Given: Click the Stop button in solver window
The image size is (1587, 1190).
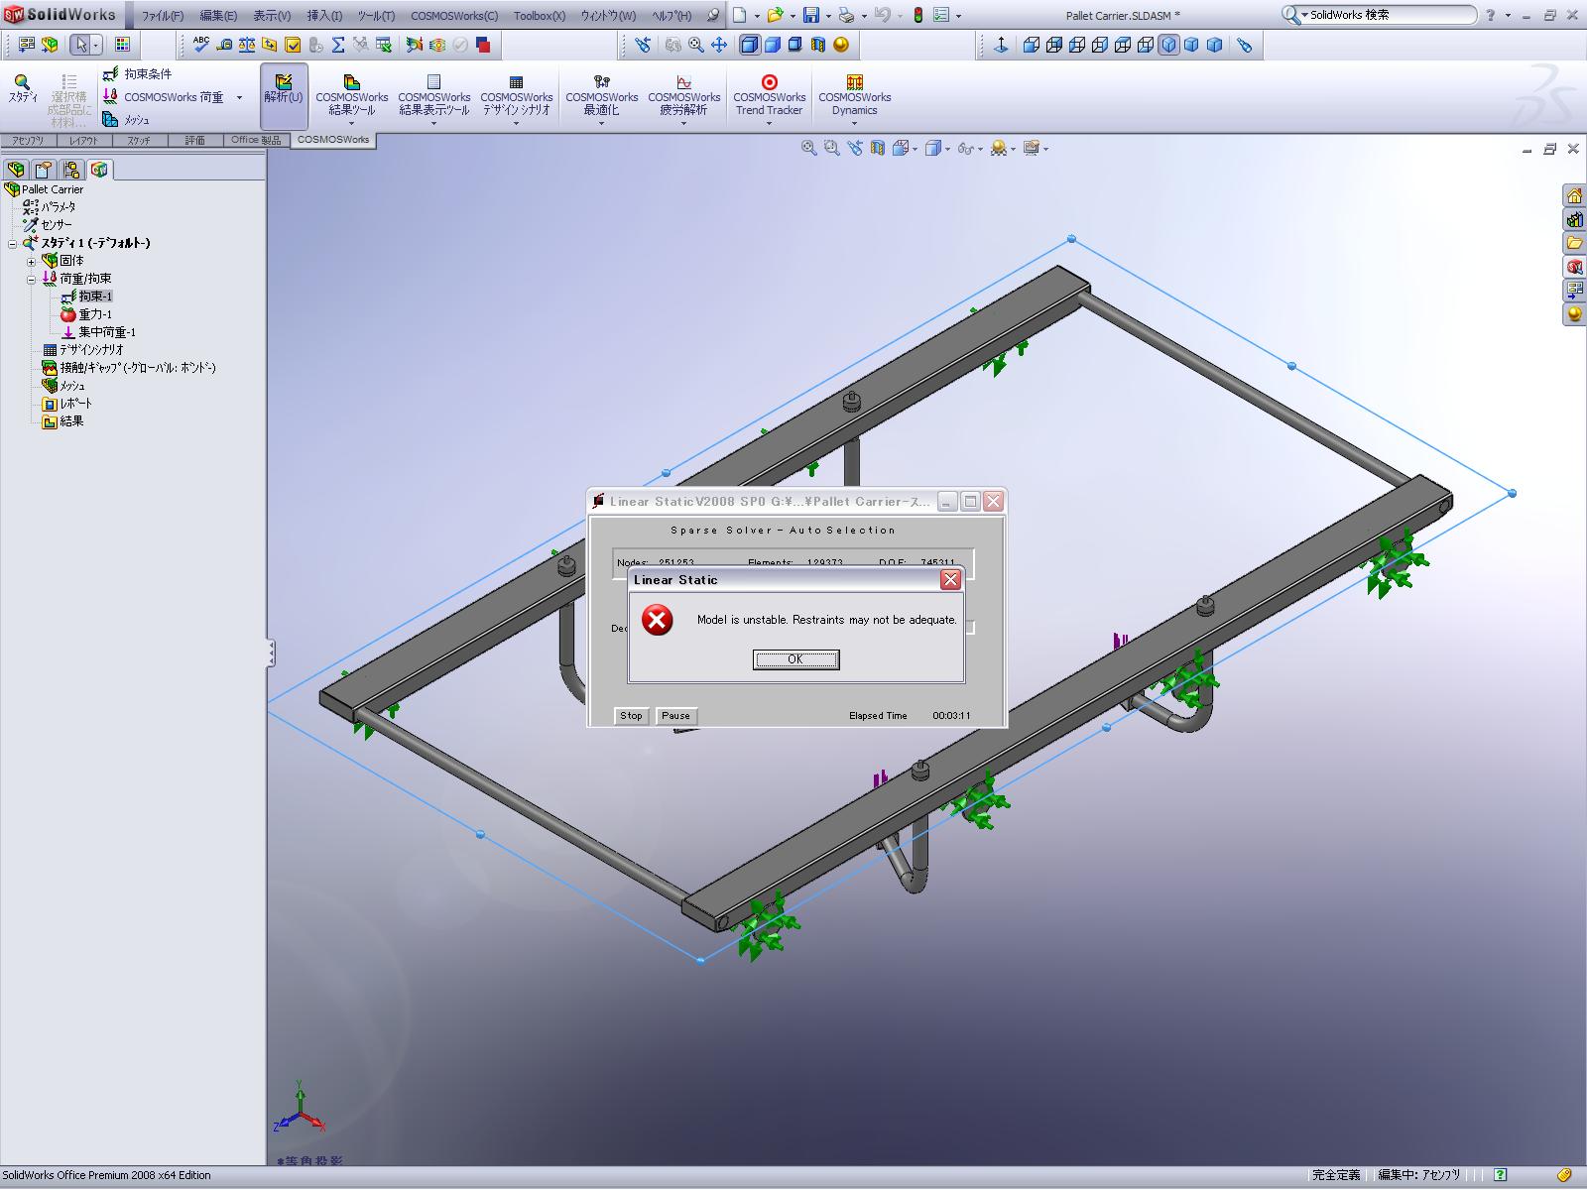Looking at the screenshot, I should (631, 715).
